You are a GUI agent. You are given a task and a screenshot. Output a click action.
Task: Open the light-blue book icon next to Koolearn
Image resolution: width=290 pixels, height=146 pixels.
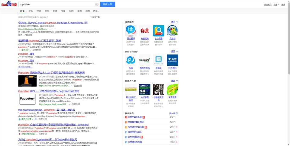pos(159,60)
